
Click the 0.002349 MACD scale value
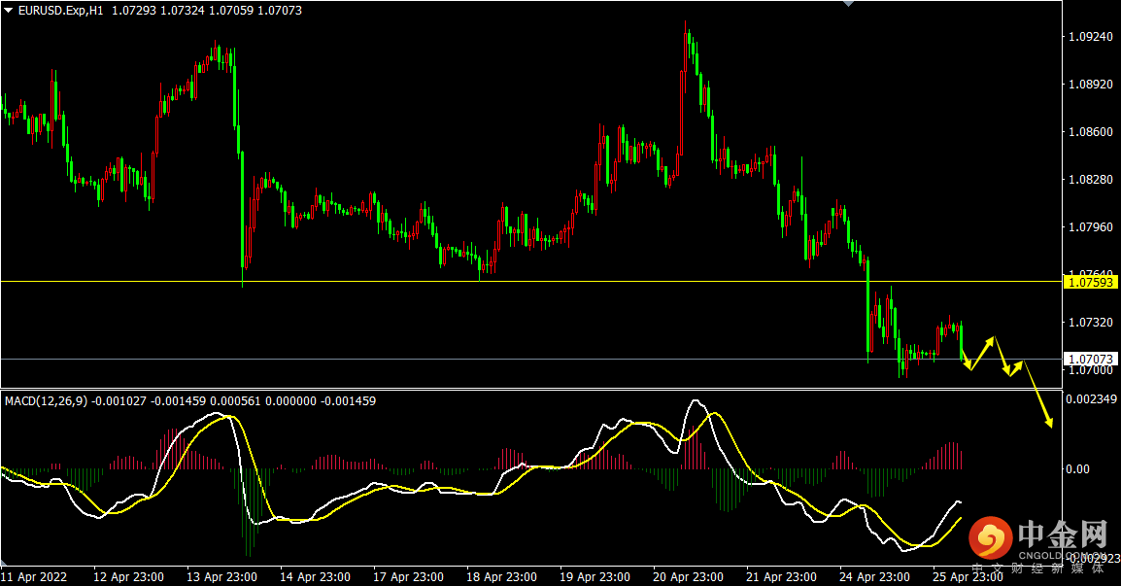pyautogui.click(x=1092, y=398)
